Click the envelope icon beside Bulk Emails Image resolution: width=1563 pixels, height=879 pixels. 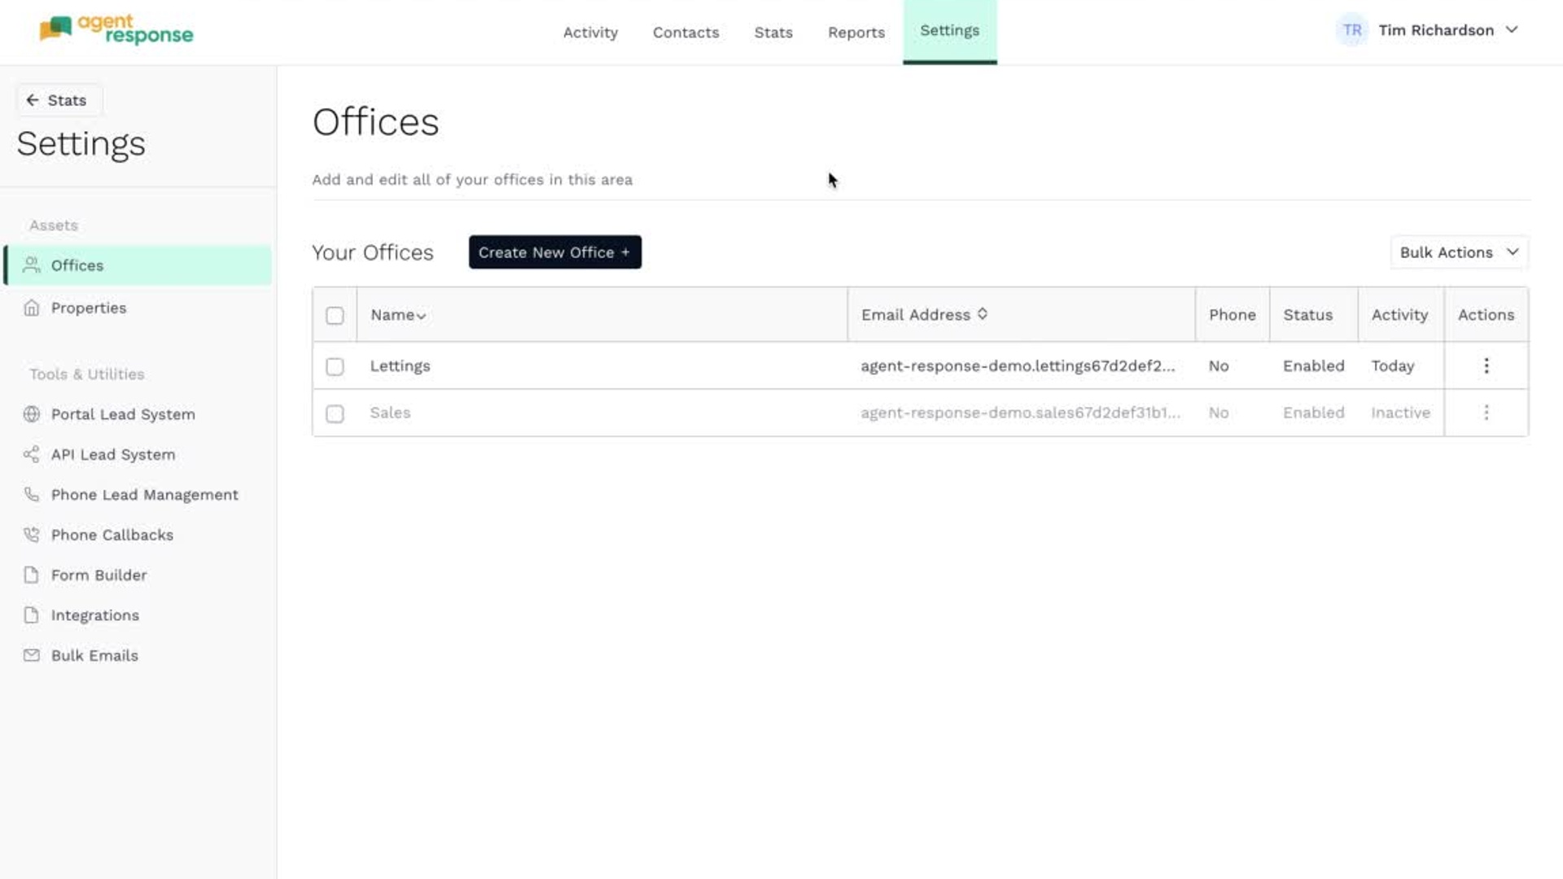coord(32,655)
